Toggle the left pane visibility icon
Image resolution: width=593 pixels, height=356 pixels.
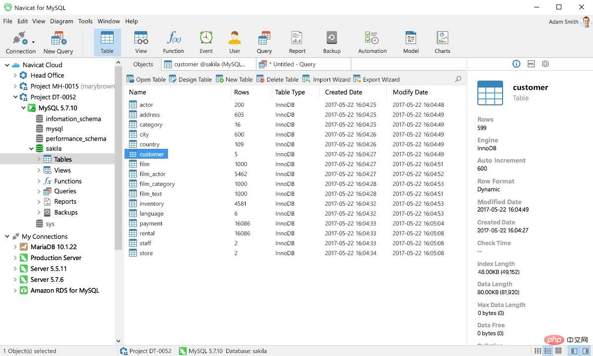pos(574,351)
